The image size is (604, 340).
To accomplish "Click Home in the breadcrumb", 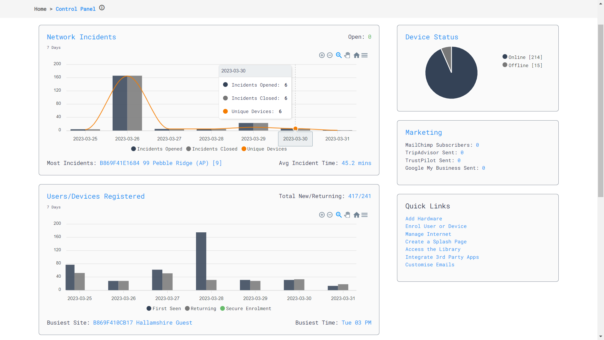I will tap(40, 9).
